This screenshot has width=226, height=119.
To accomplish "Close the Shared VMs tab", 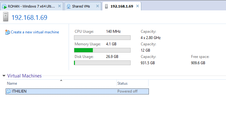I will [98, 6].
